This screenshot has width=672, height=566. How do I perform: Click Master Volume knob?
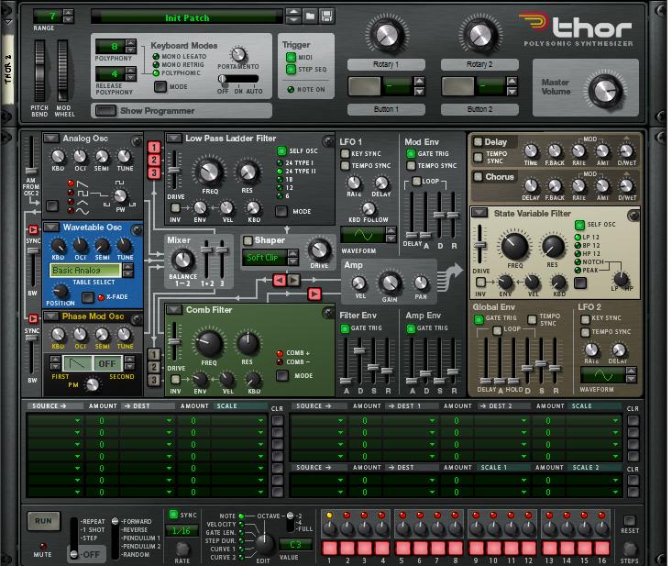point(605,91)
